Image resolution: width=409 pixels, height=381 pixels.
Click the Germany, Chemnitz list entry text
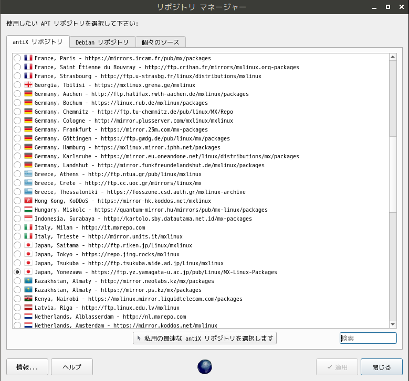point(134,112)
